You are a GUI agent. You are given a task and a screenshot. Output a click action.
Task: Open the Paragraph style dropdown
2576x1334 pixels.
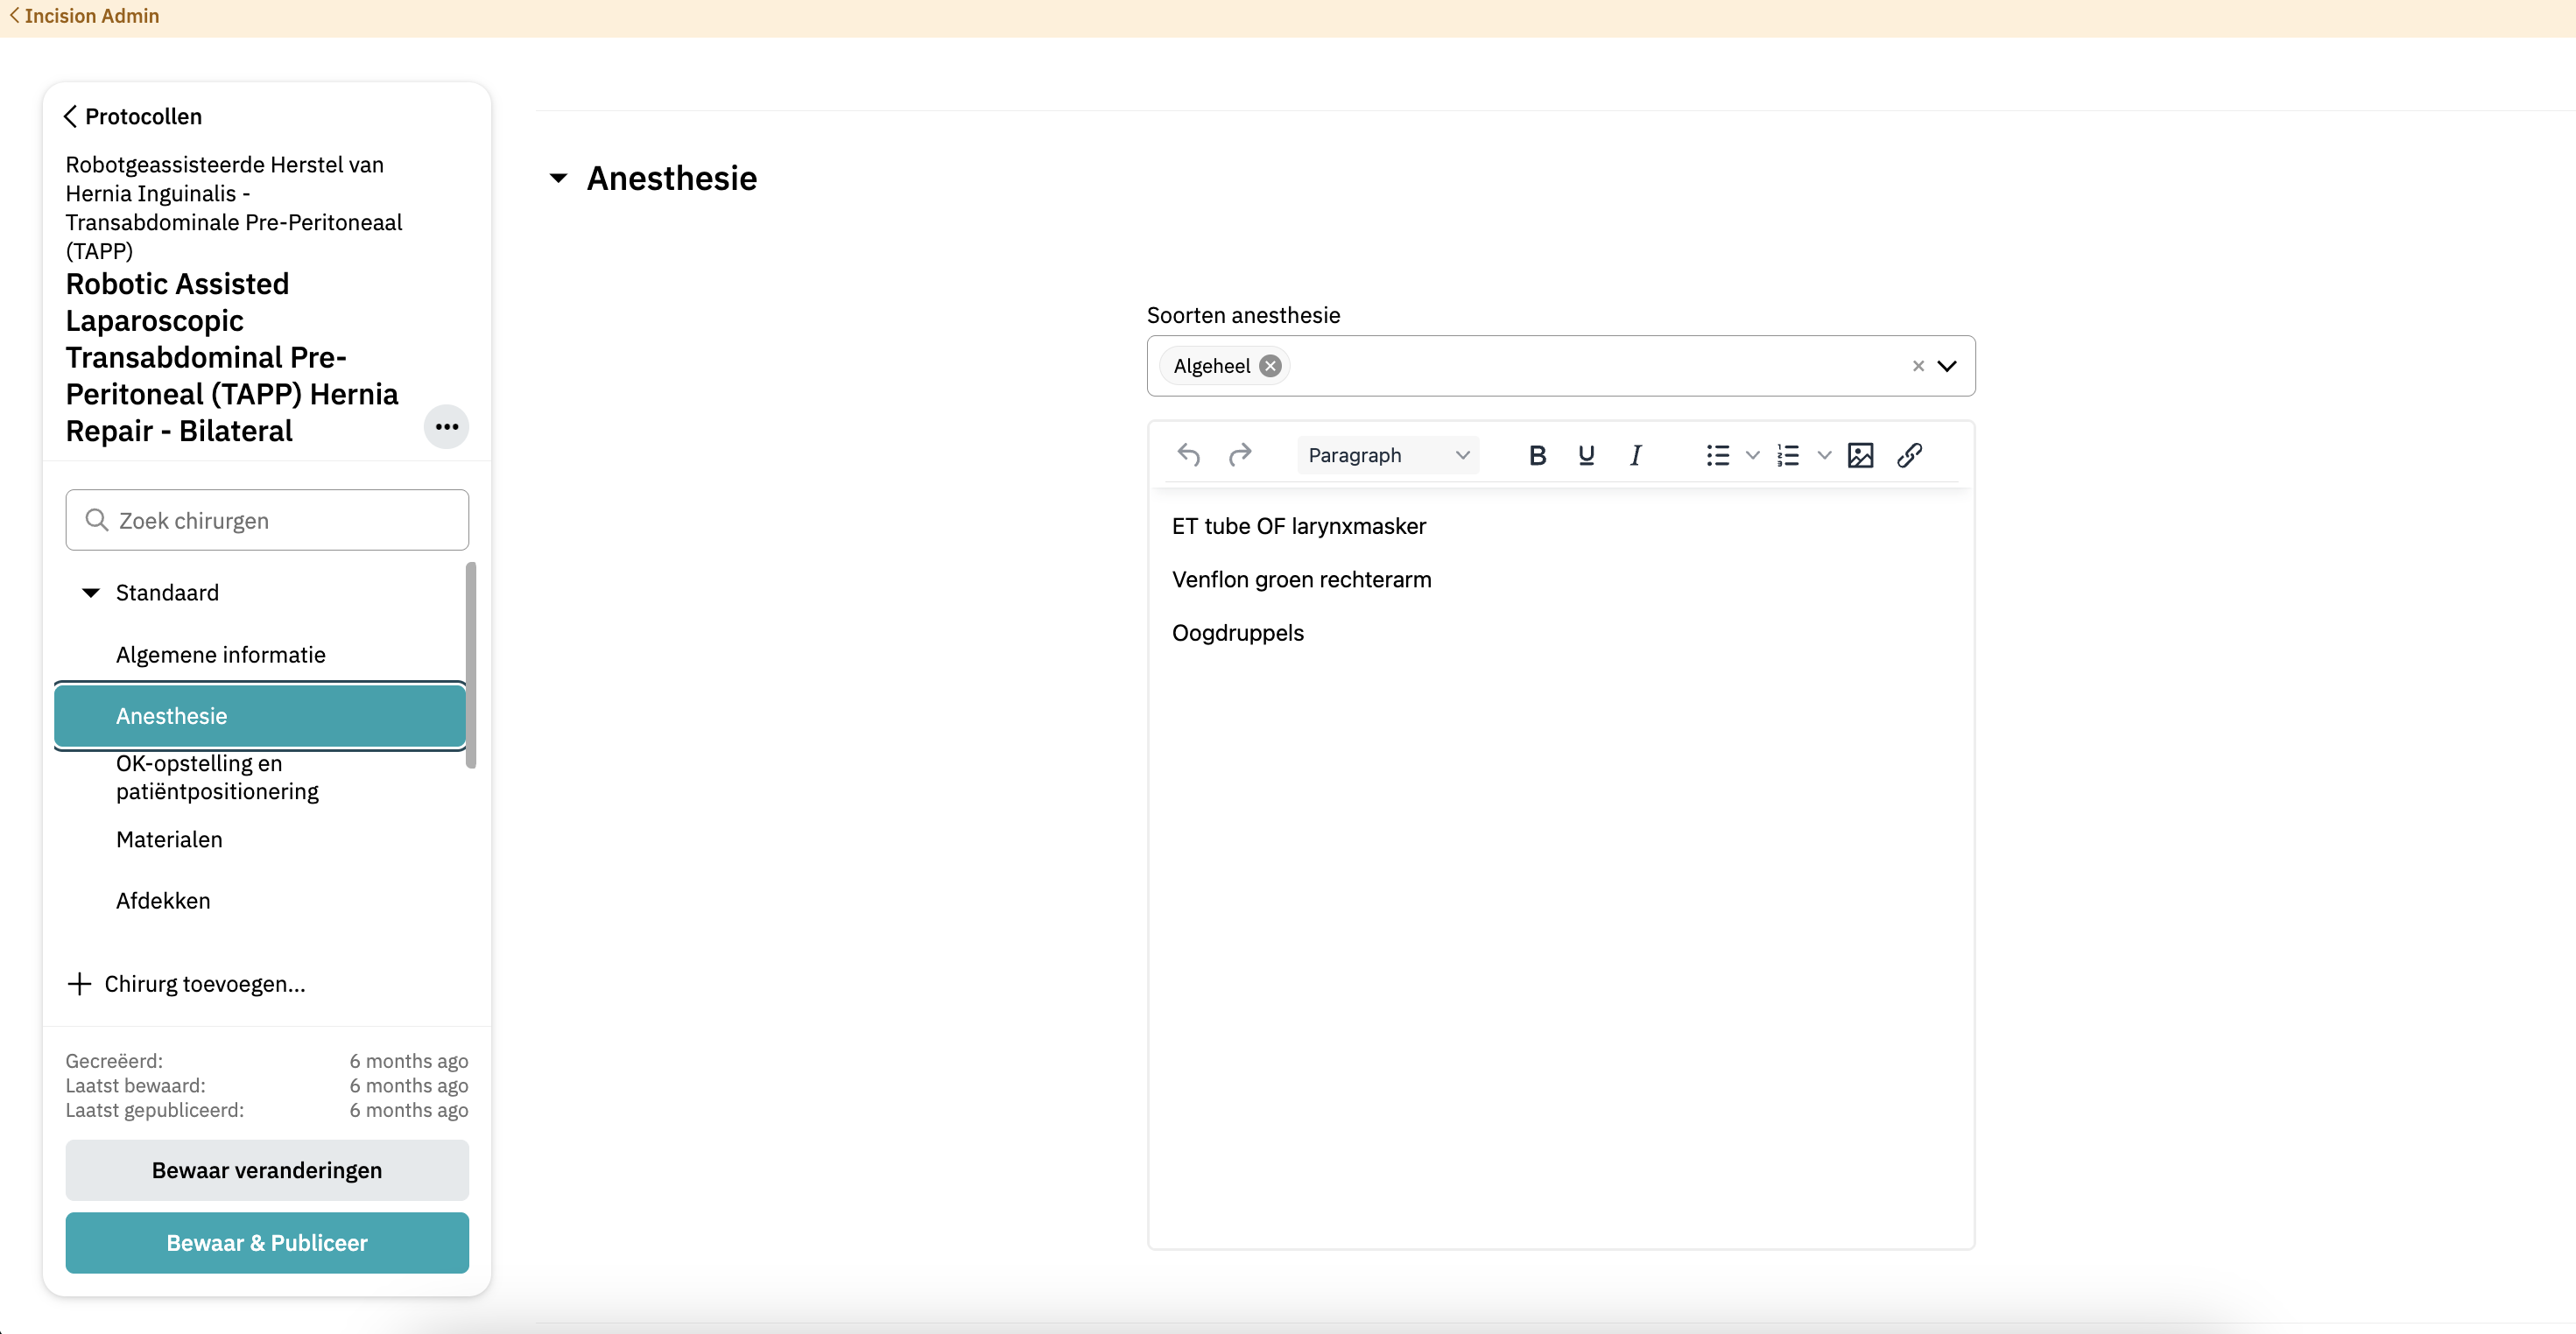point(1387,455)
